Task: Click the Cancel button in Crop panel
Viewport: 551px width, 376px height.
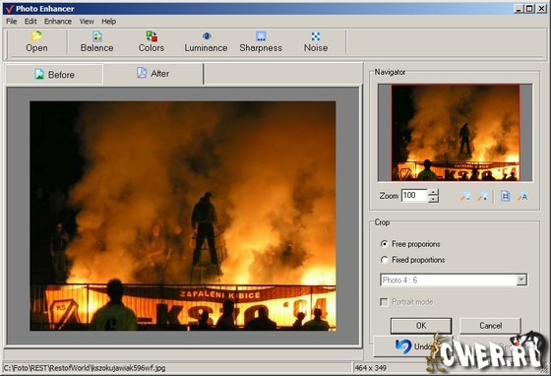Action: [491, 326]
